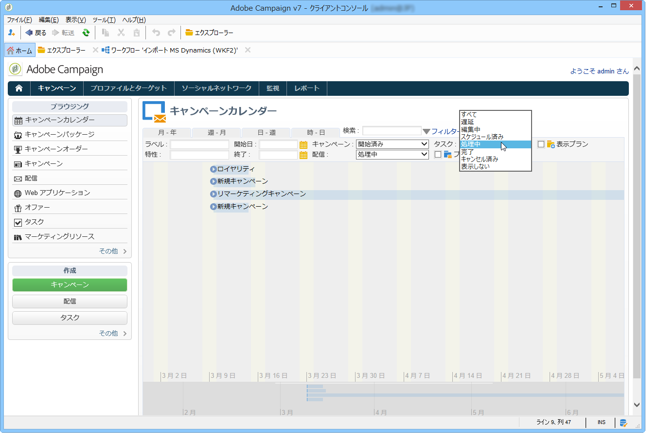The image size is (659, 444).
Task: Close the ワークフロー WKF2 tab
Action: coord(248,50)
